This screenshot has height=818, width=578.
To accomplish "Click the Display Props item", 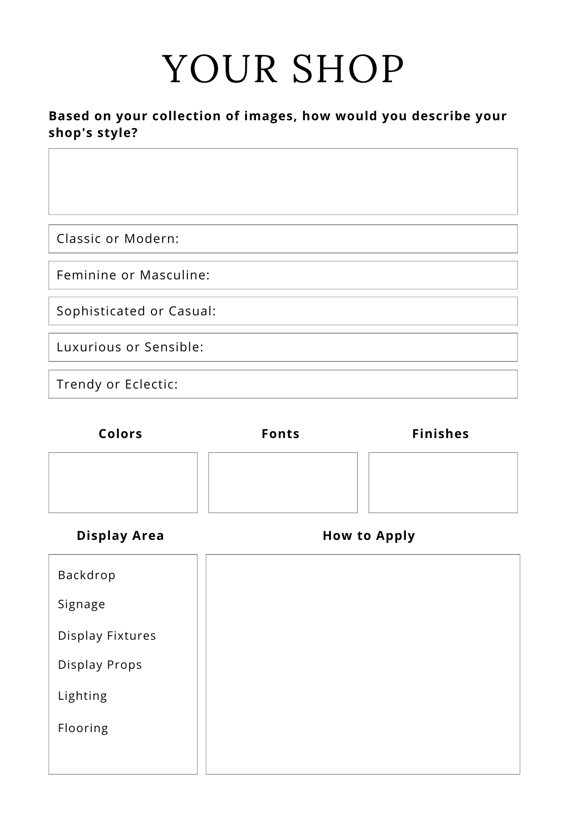I will click(100, 665).
